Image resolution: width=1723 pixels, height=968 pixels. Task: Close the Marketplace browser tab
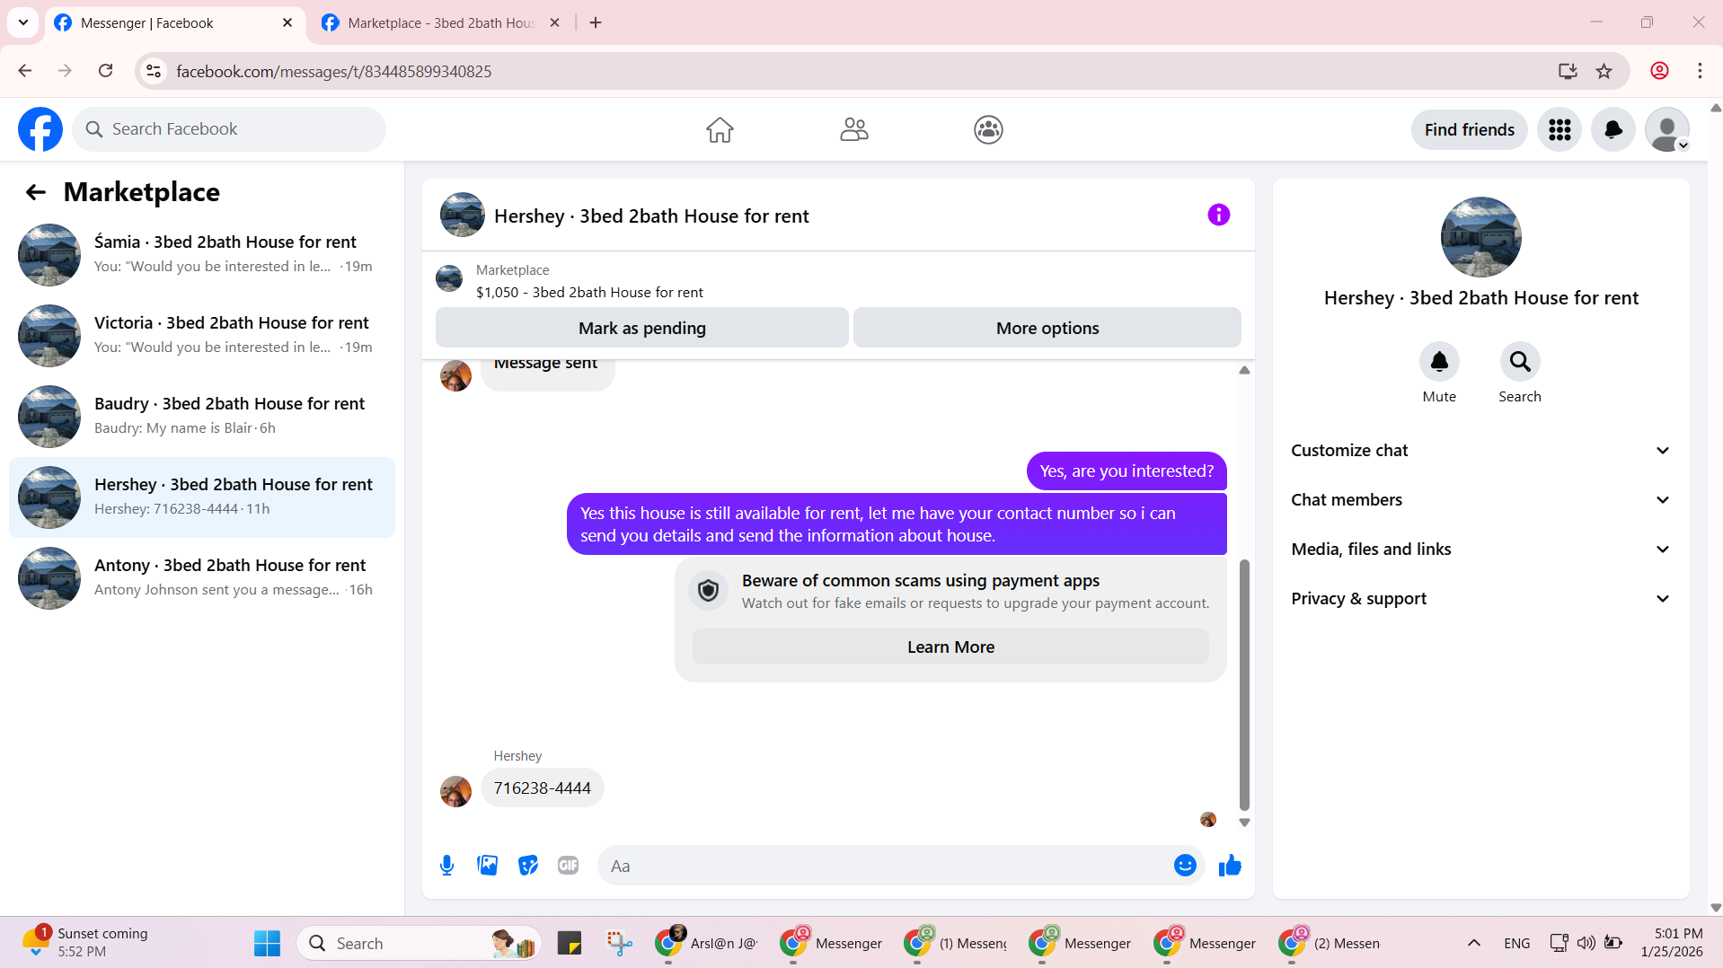[x=555, y=23]
